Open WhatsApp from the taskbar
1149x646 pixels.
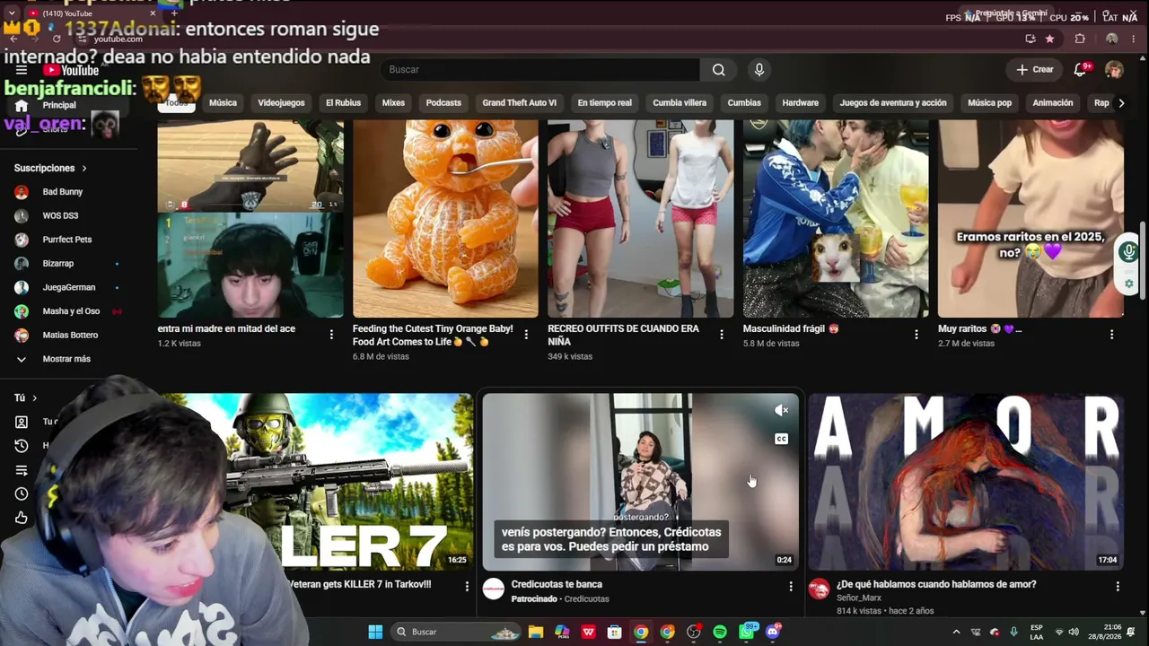click(x=747, y=632)
